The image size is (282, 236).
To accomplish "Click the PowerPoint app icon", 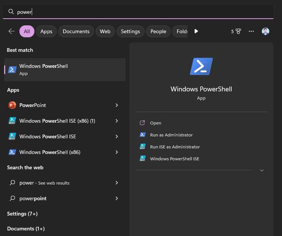I will click(12, 105).
